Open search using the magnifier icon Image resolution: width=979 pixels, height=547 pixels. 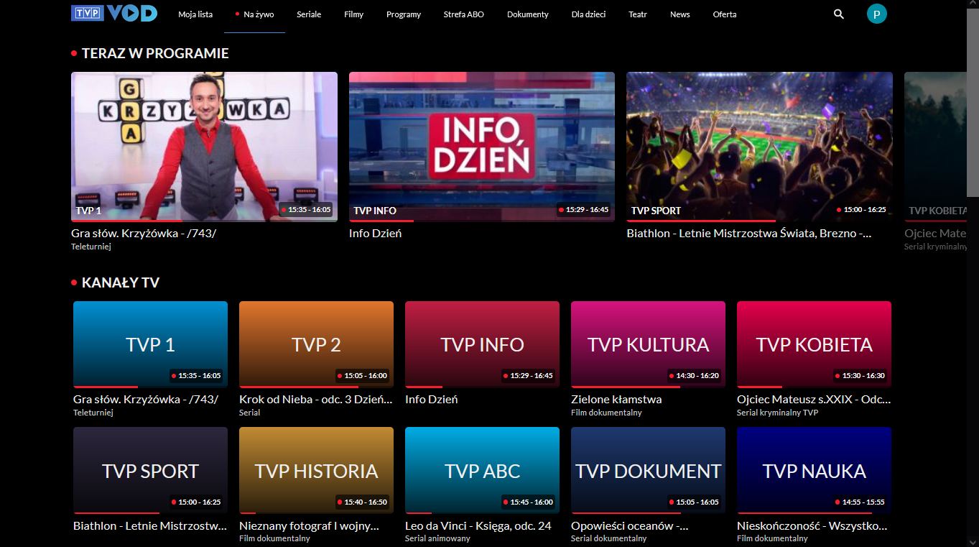[838, 14]
